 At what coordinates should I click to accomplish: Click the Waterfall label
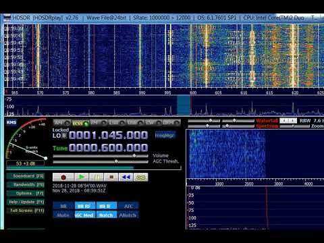point(267,121)
